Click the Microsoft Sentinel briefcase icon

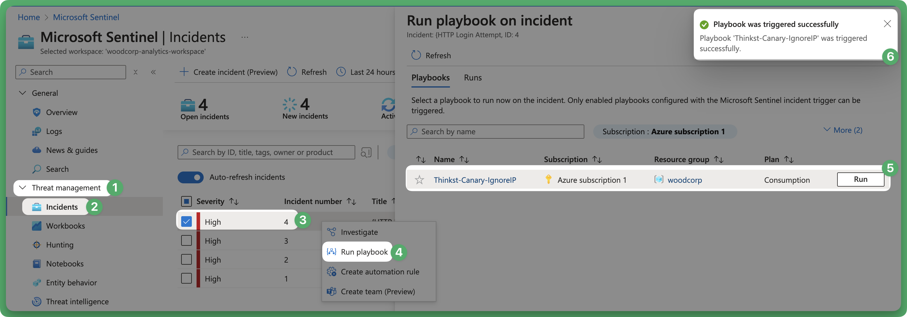[x=26, y=42]
